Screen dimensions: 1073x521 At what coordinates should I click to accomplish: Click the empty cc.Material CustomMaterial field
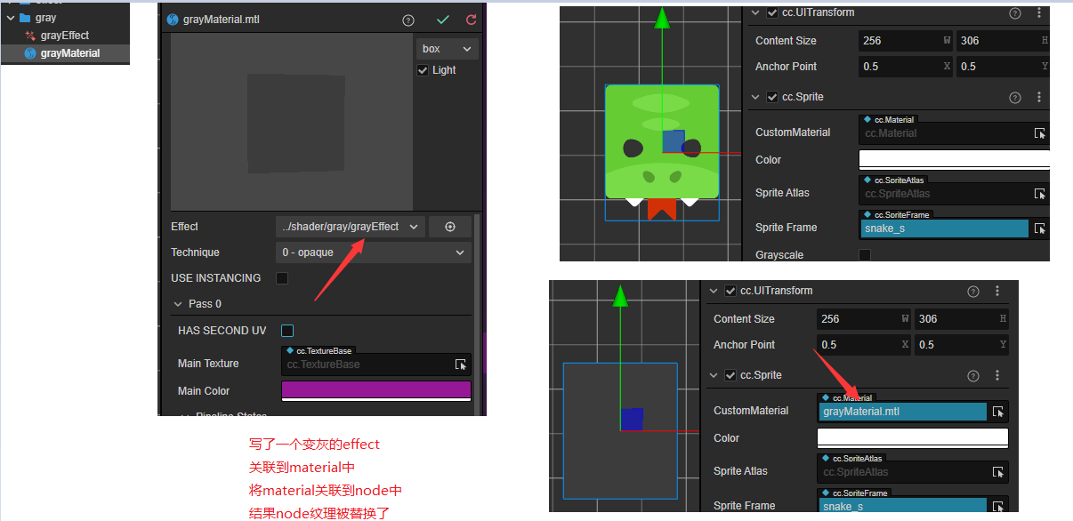pyautogui.click(x=943, y=133)
